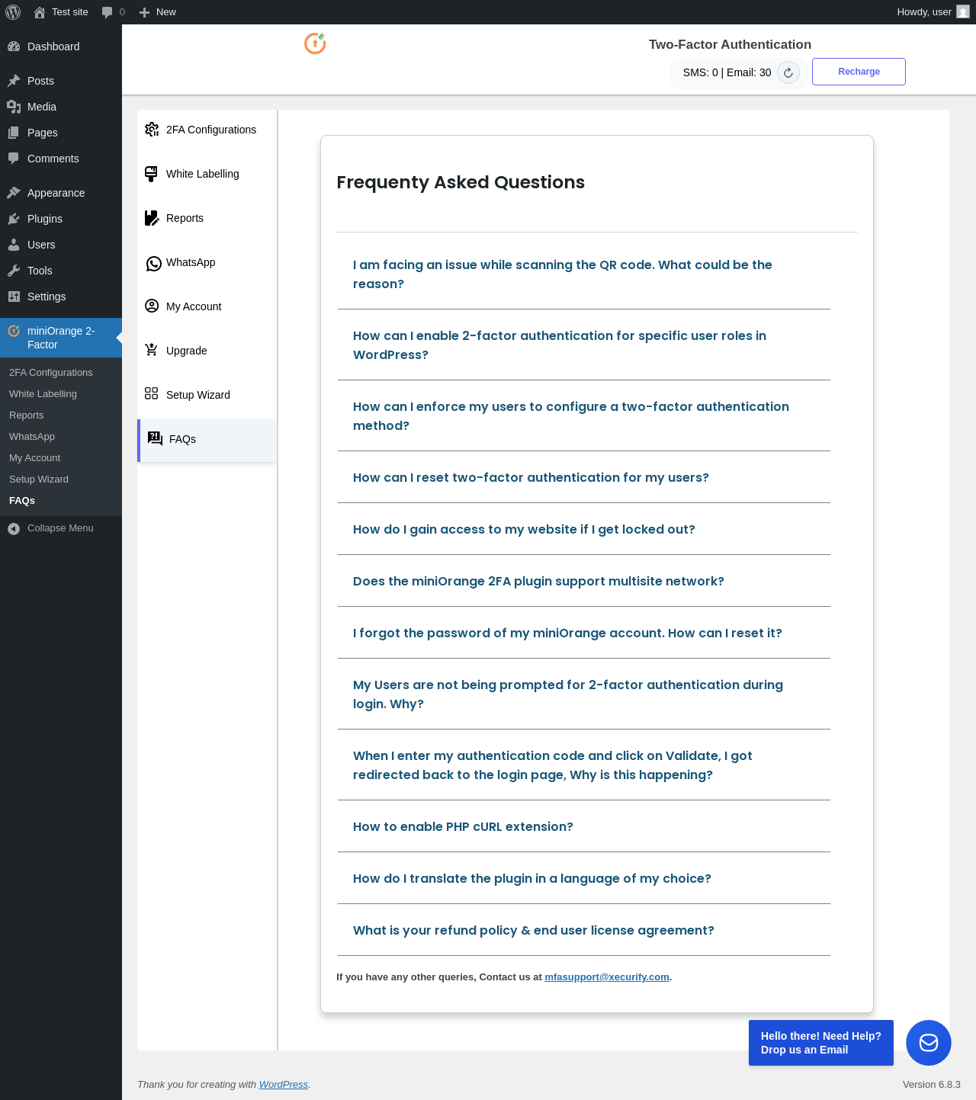
Task: Click the Upgrade shopping cart icon
Action: click(152, 350)
